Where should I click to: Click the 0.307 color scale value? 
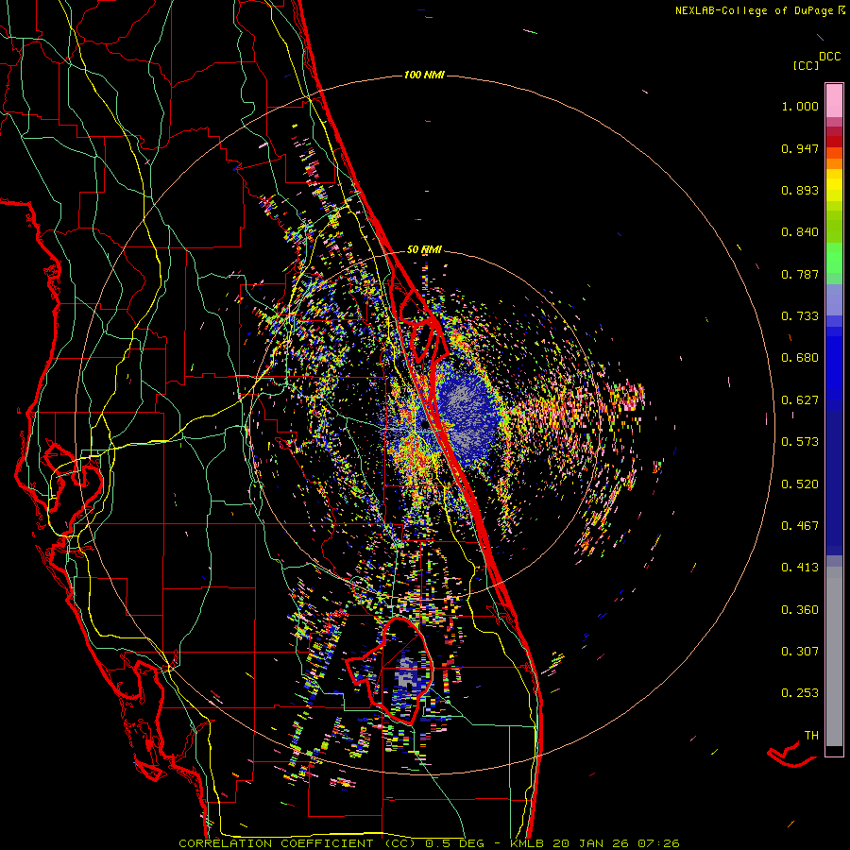point(800,652)
